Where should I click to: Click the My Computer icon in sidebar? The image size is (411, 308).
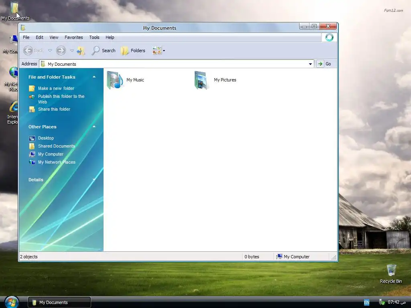point(32,154)
